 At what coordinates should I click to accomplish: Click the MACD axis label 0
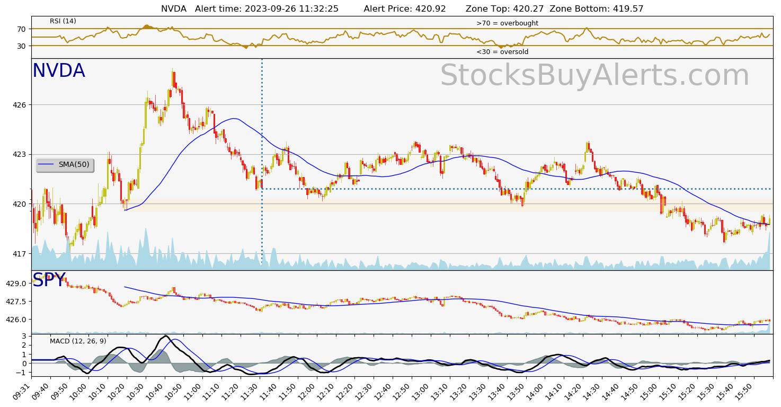click(x=24, y=364)
